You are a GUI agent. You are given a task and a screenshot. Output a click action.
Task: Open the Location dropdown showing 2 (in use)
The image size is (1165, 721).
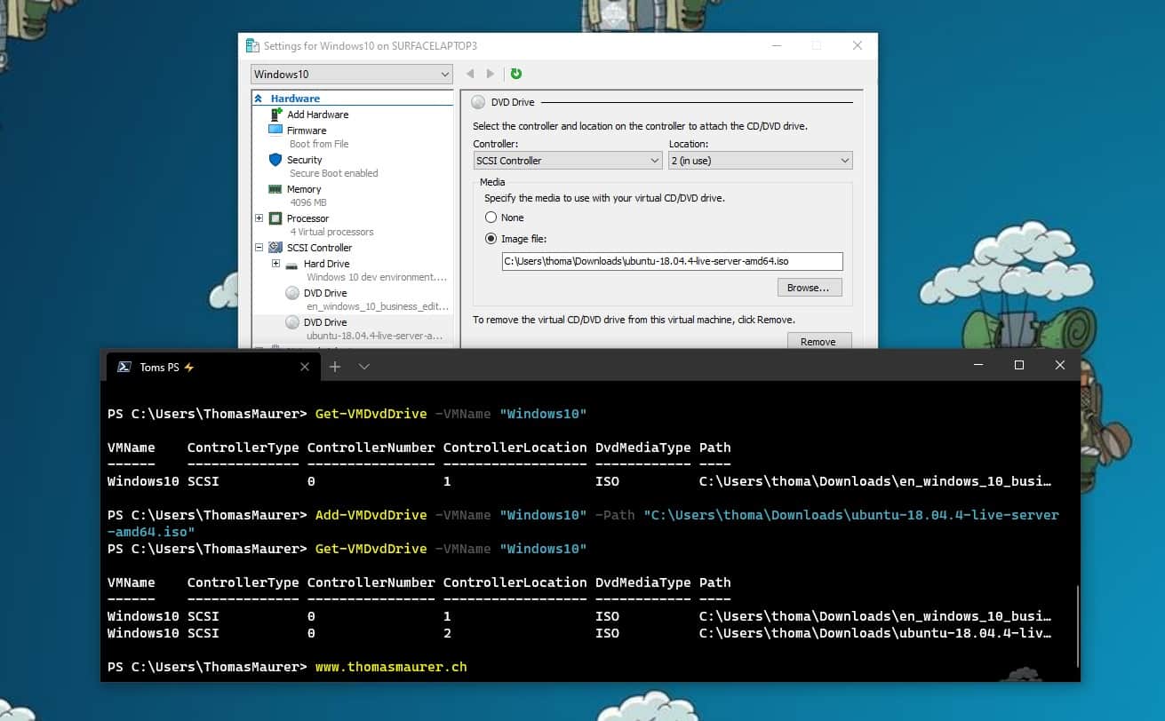tap(761, 161)
